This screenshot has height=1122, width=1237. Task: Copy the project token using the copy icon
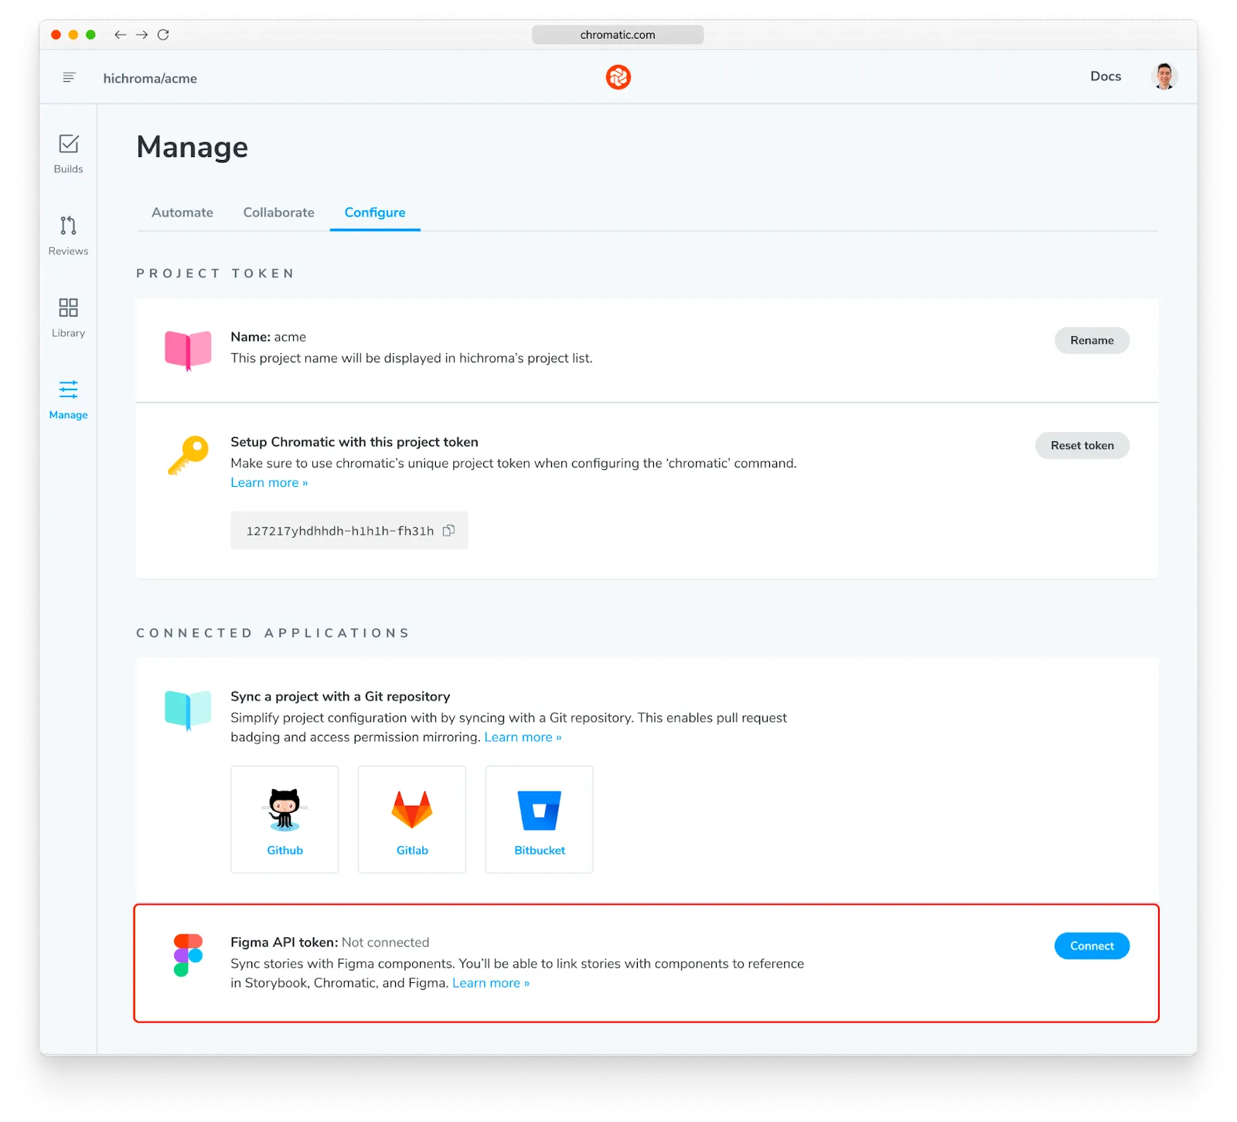click(449, 531)
